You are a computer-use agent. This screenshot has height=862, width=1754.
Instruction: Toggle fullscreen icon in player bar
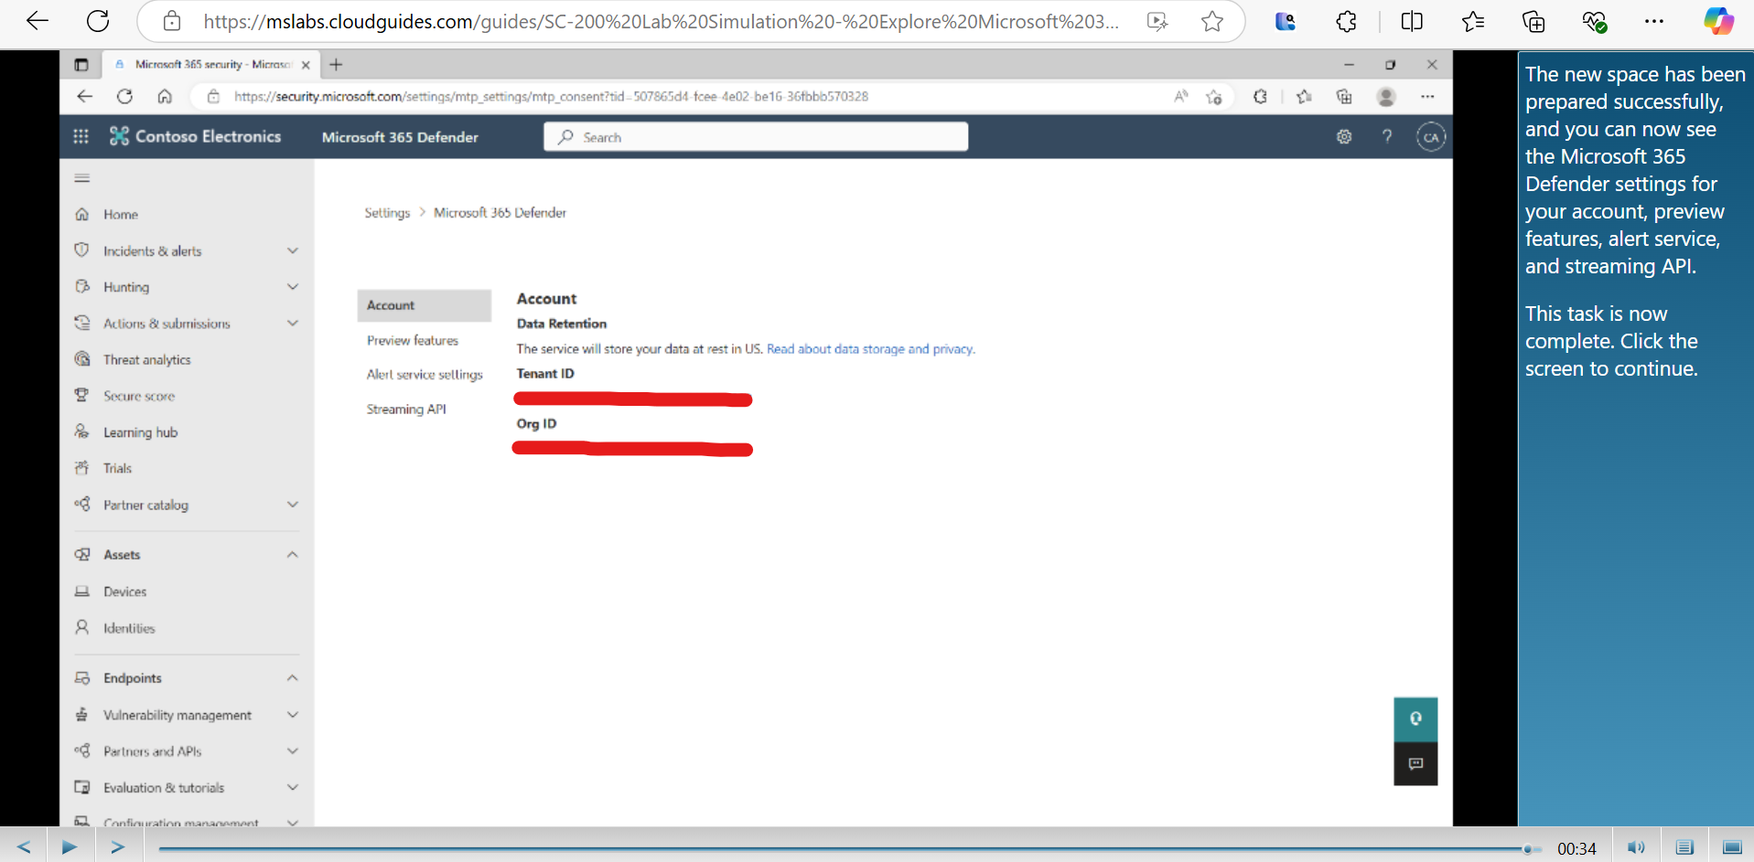tap(1732, 847)
